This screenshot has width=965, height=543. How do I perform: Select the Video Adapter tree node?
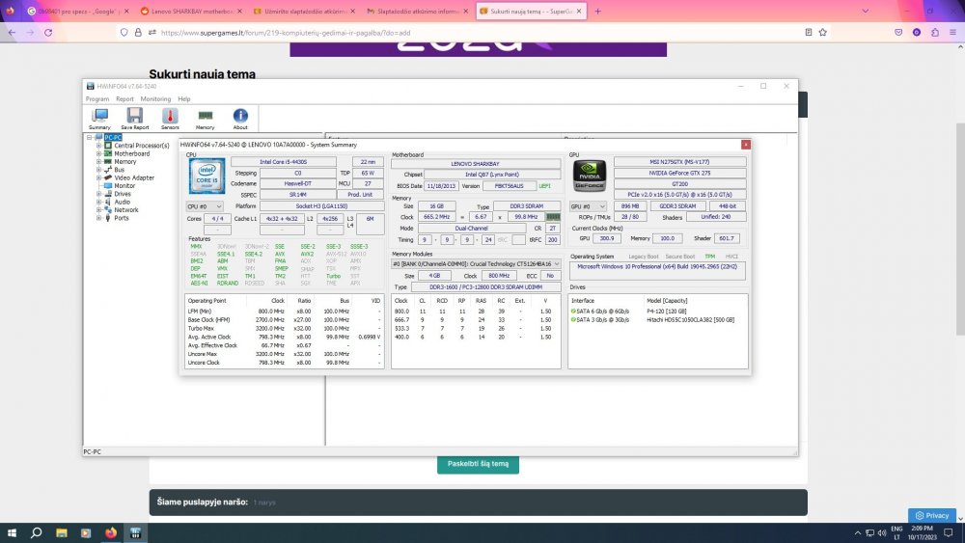click(x=133, y=177)
